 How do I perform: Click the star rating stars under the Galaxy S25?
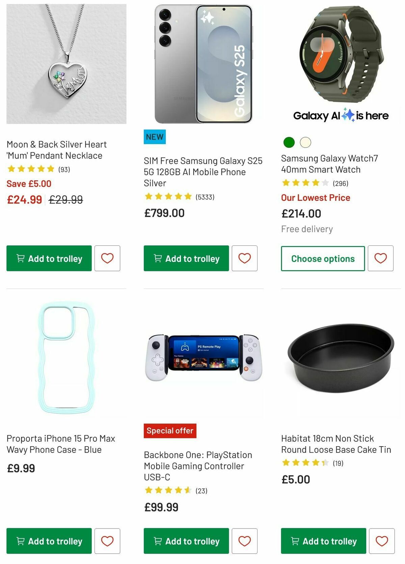[x=168, y=196]
